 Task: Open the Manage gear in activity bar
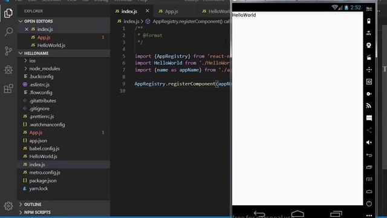[x=8, y=206]
